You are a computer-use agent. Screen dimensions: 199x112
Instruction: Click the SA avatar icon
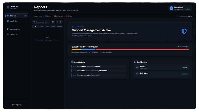point(137,74)
